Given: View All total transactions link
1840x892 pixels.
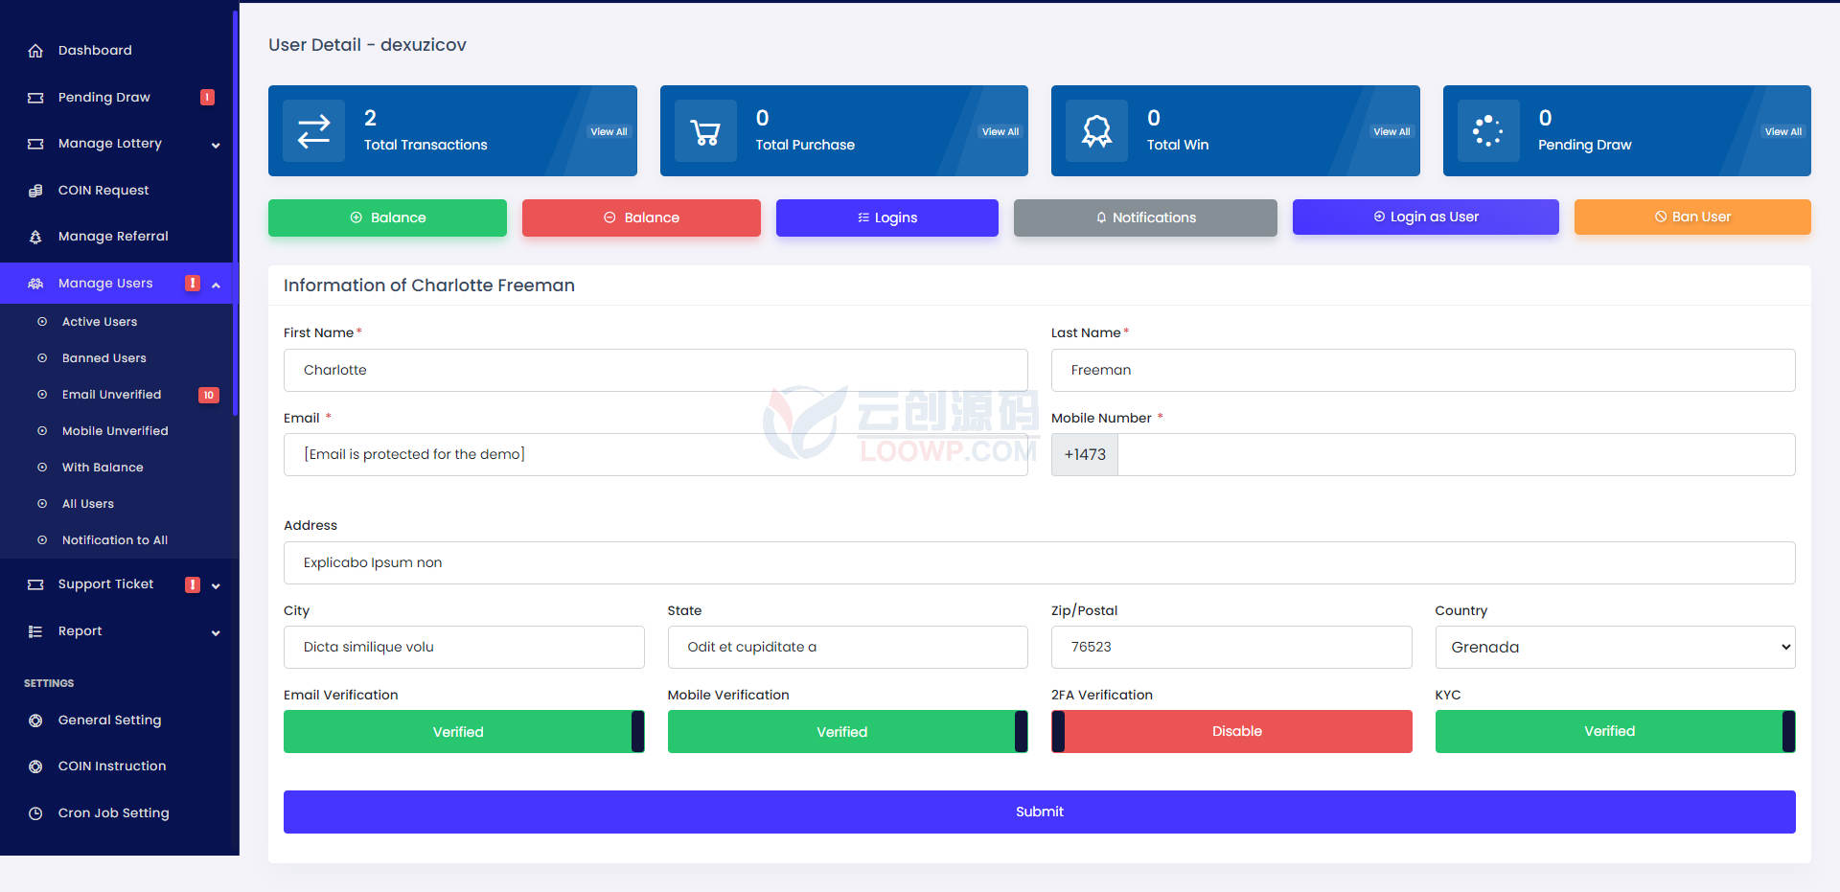Looking at the screenshot, I should [x=609, y=132].
